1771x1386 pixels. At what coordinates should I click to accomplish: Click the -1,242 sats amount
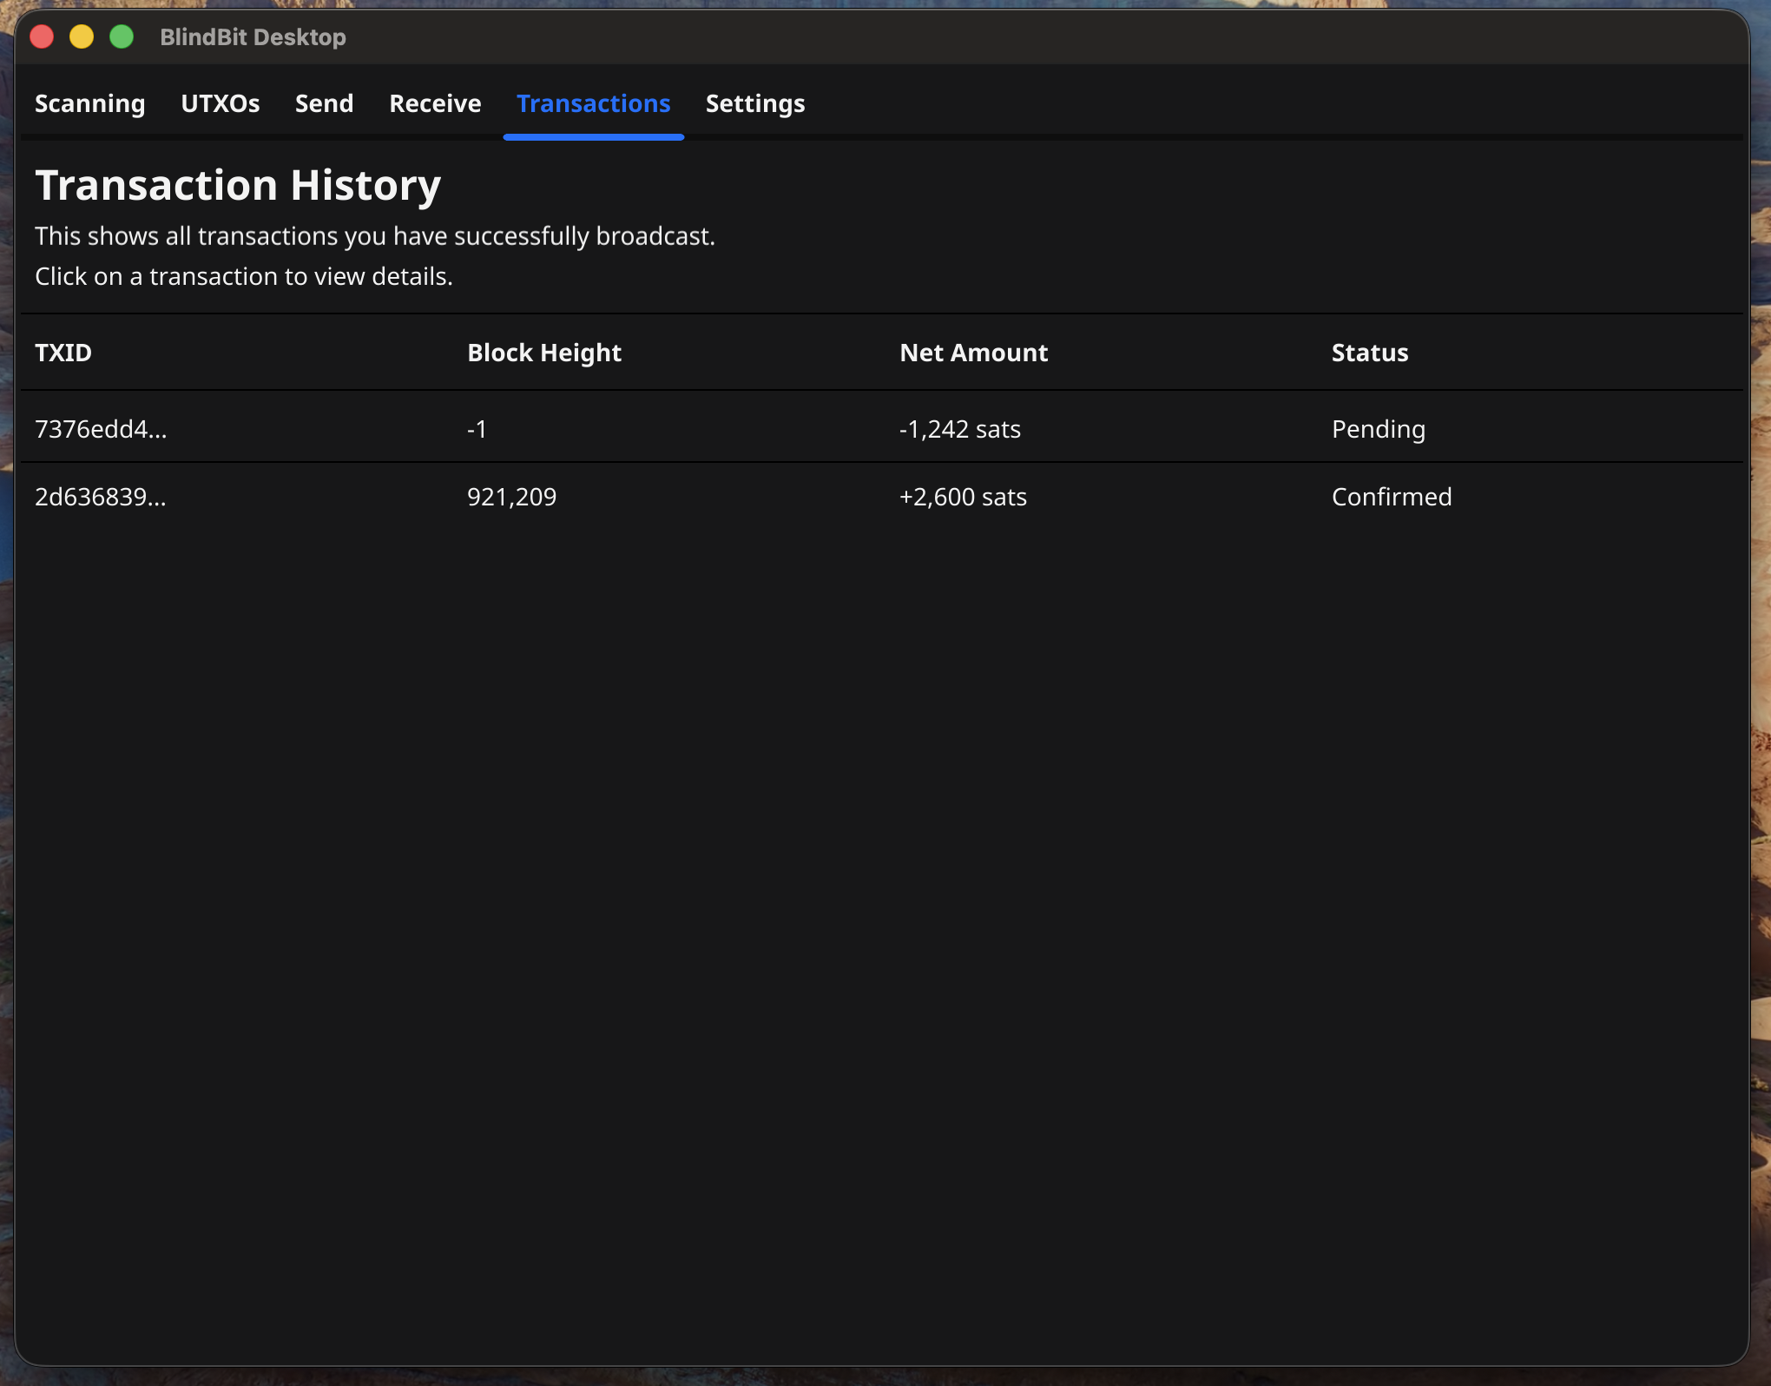(959, 428)
